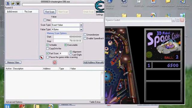The image size is (192, 108).
Task: Click the media player taskbar icon
Action: [x=51, y=106]
